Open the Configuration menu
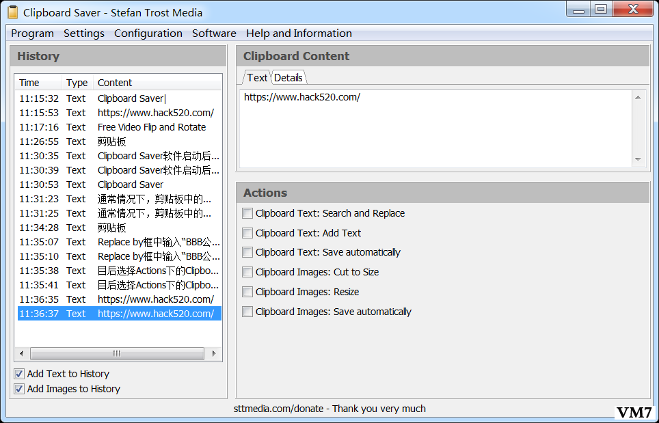This screenshot has width=659, height=423. click(x=148, y=33)
